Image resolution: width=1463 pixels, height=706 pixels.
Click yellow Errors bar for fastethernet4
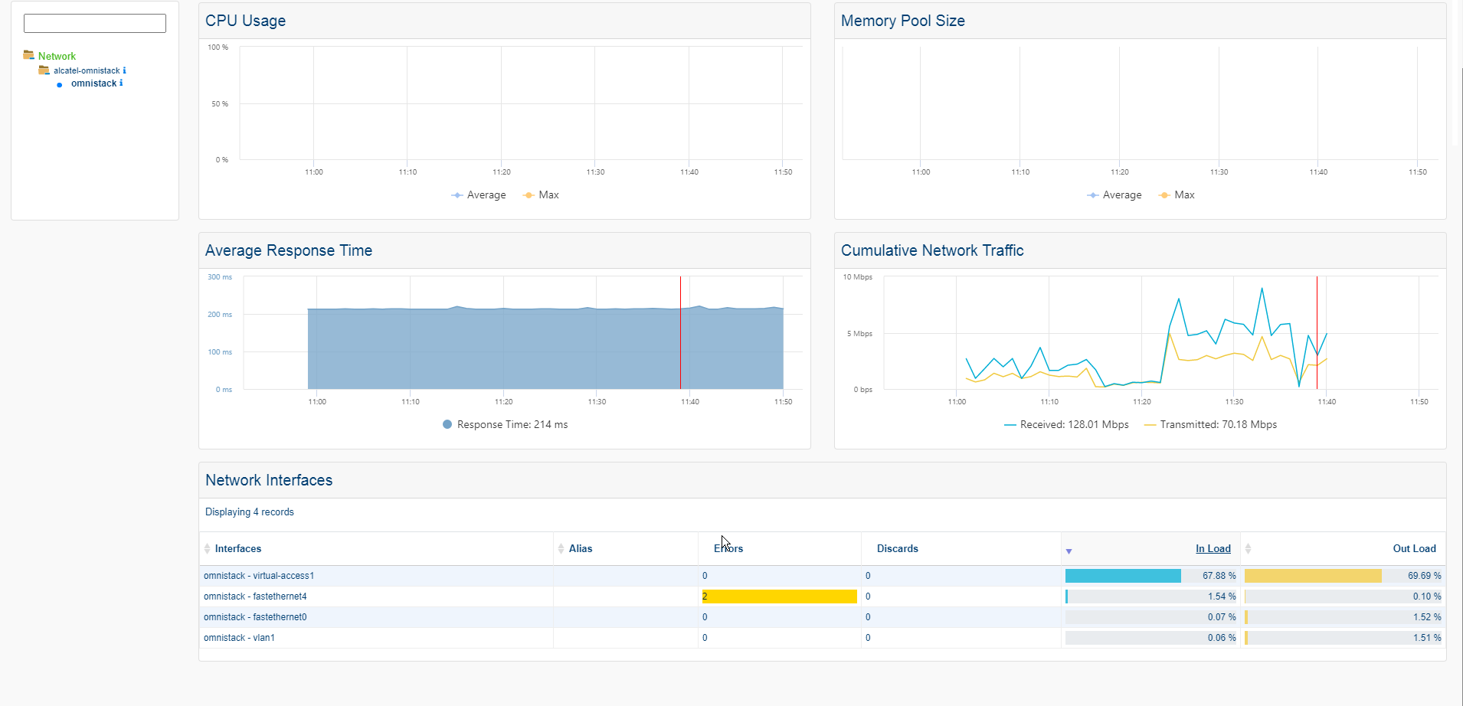[779, 597]
